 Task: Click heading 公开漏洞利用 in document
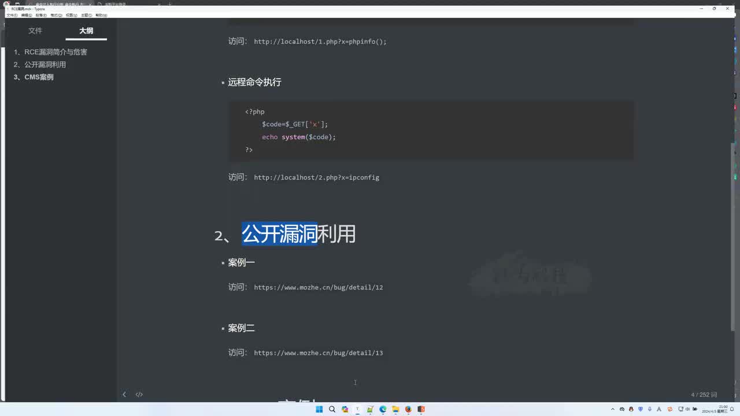click(298, 234)
